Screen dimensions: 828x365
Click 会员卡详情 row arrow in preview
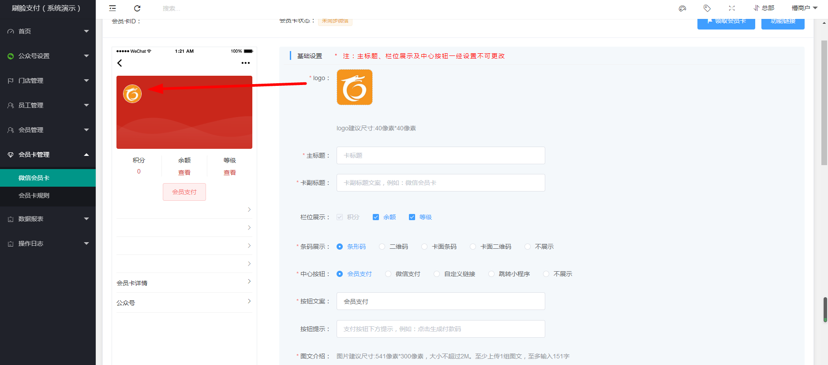click(x=249, y=281)
